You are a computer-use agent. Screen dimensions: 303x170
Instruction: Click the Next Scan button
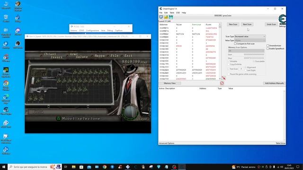pos(247,24)
